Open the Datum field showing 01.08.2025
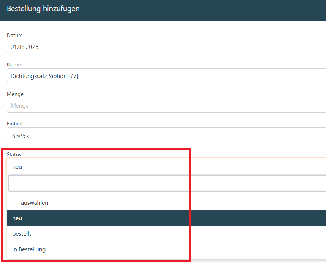The image size is (326, 271). 166,46
